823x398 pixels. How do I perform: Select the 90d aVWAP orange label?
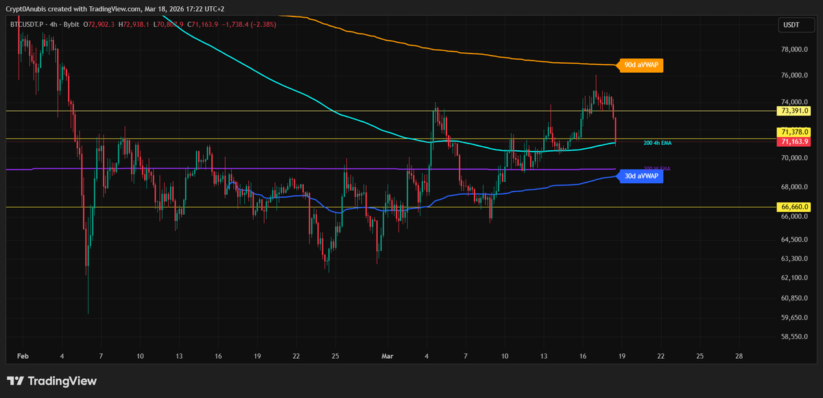tap(642, 66)
